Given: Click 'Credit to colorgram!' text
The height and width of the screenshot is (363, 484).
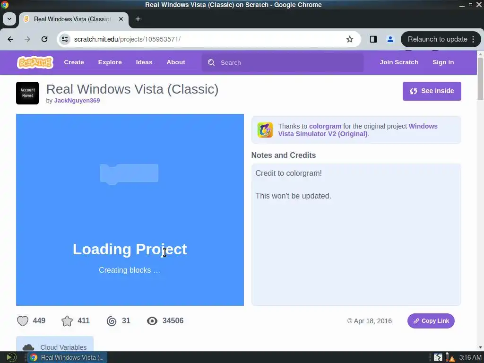Looking at the screenshot, I should (x=289, y=173).
